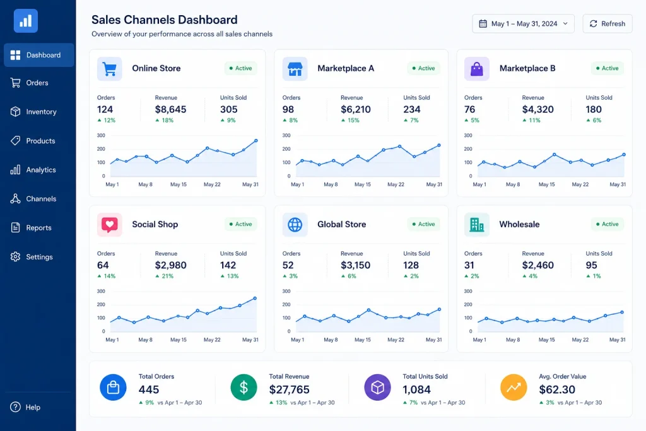Click the Reports document icon

(15, 227)
